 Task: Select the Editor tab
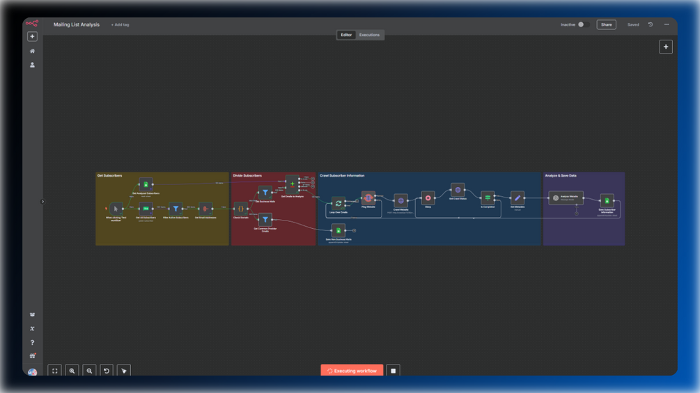tap(346, 35)
